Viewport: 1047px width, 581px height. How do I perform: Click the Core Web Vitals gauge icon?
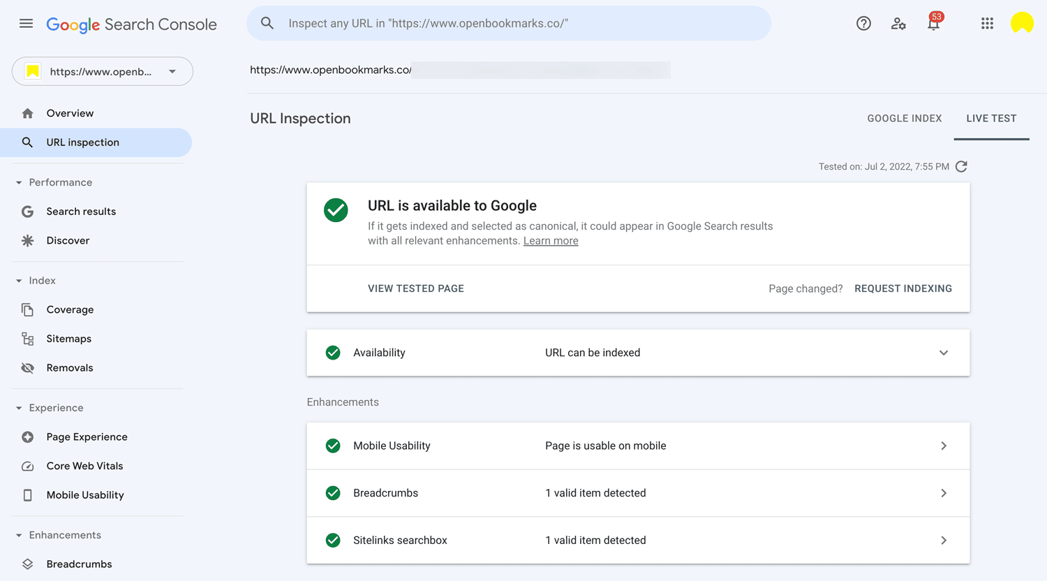[x=27, y=466]
